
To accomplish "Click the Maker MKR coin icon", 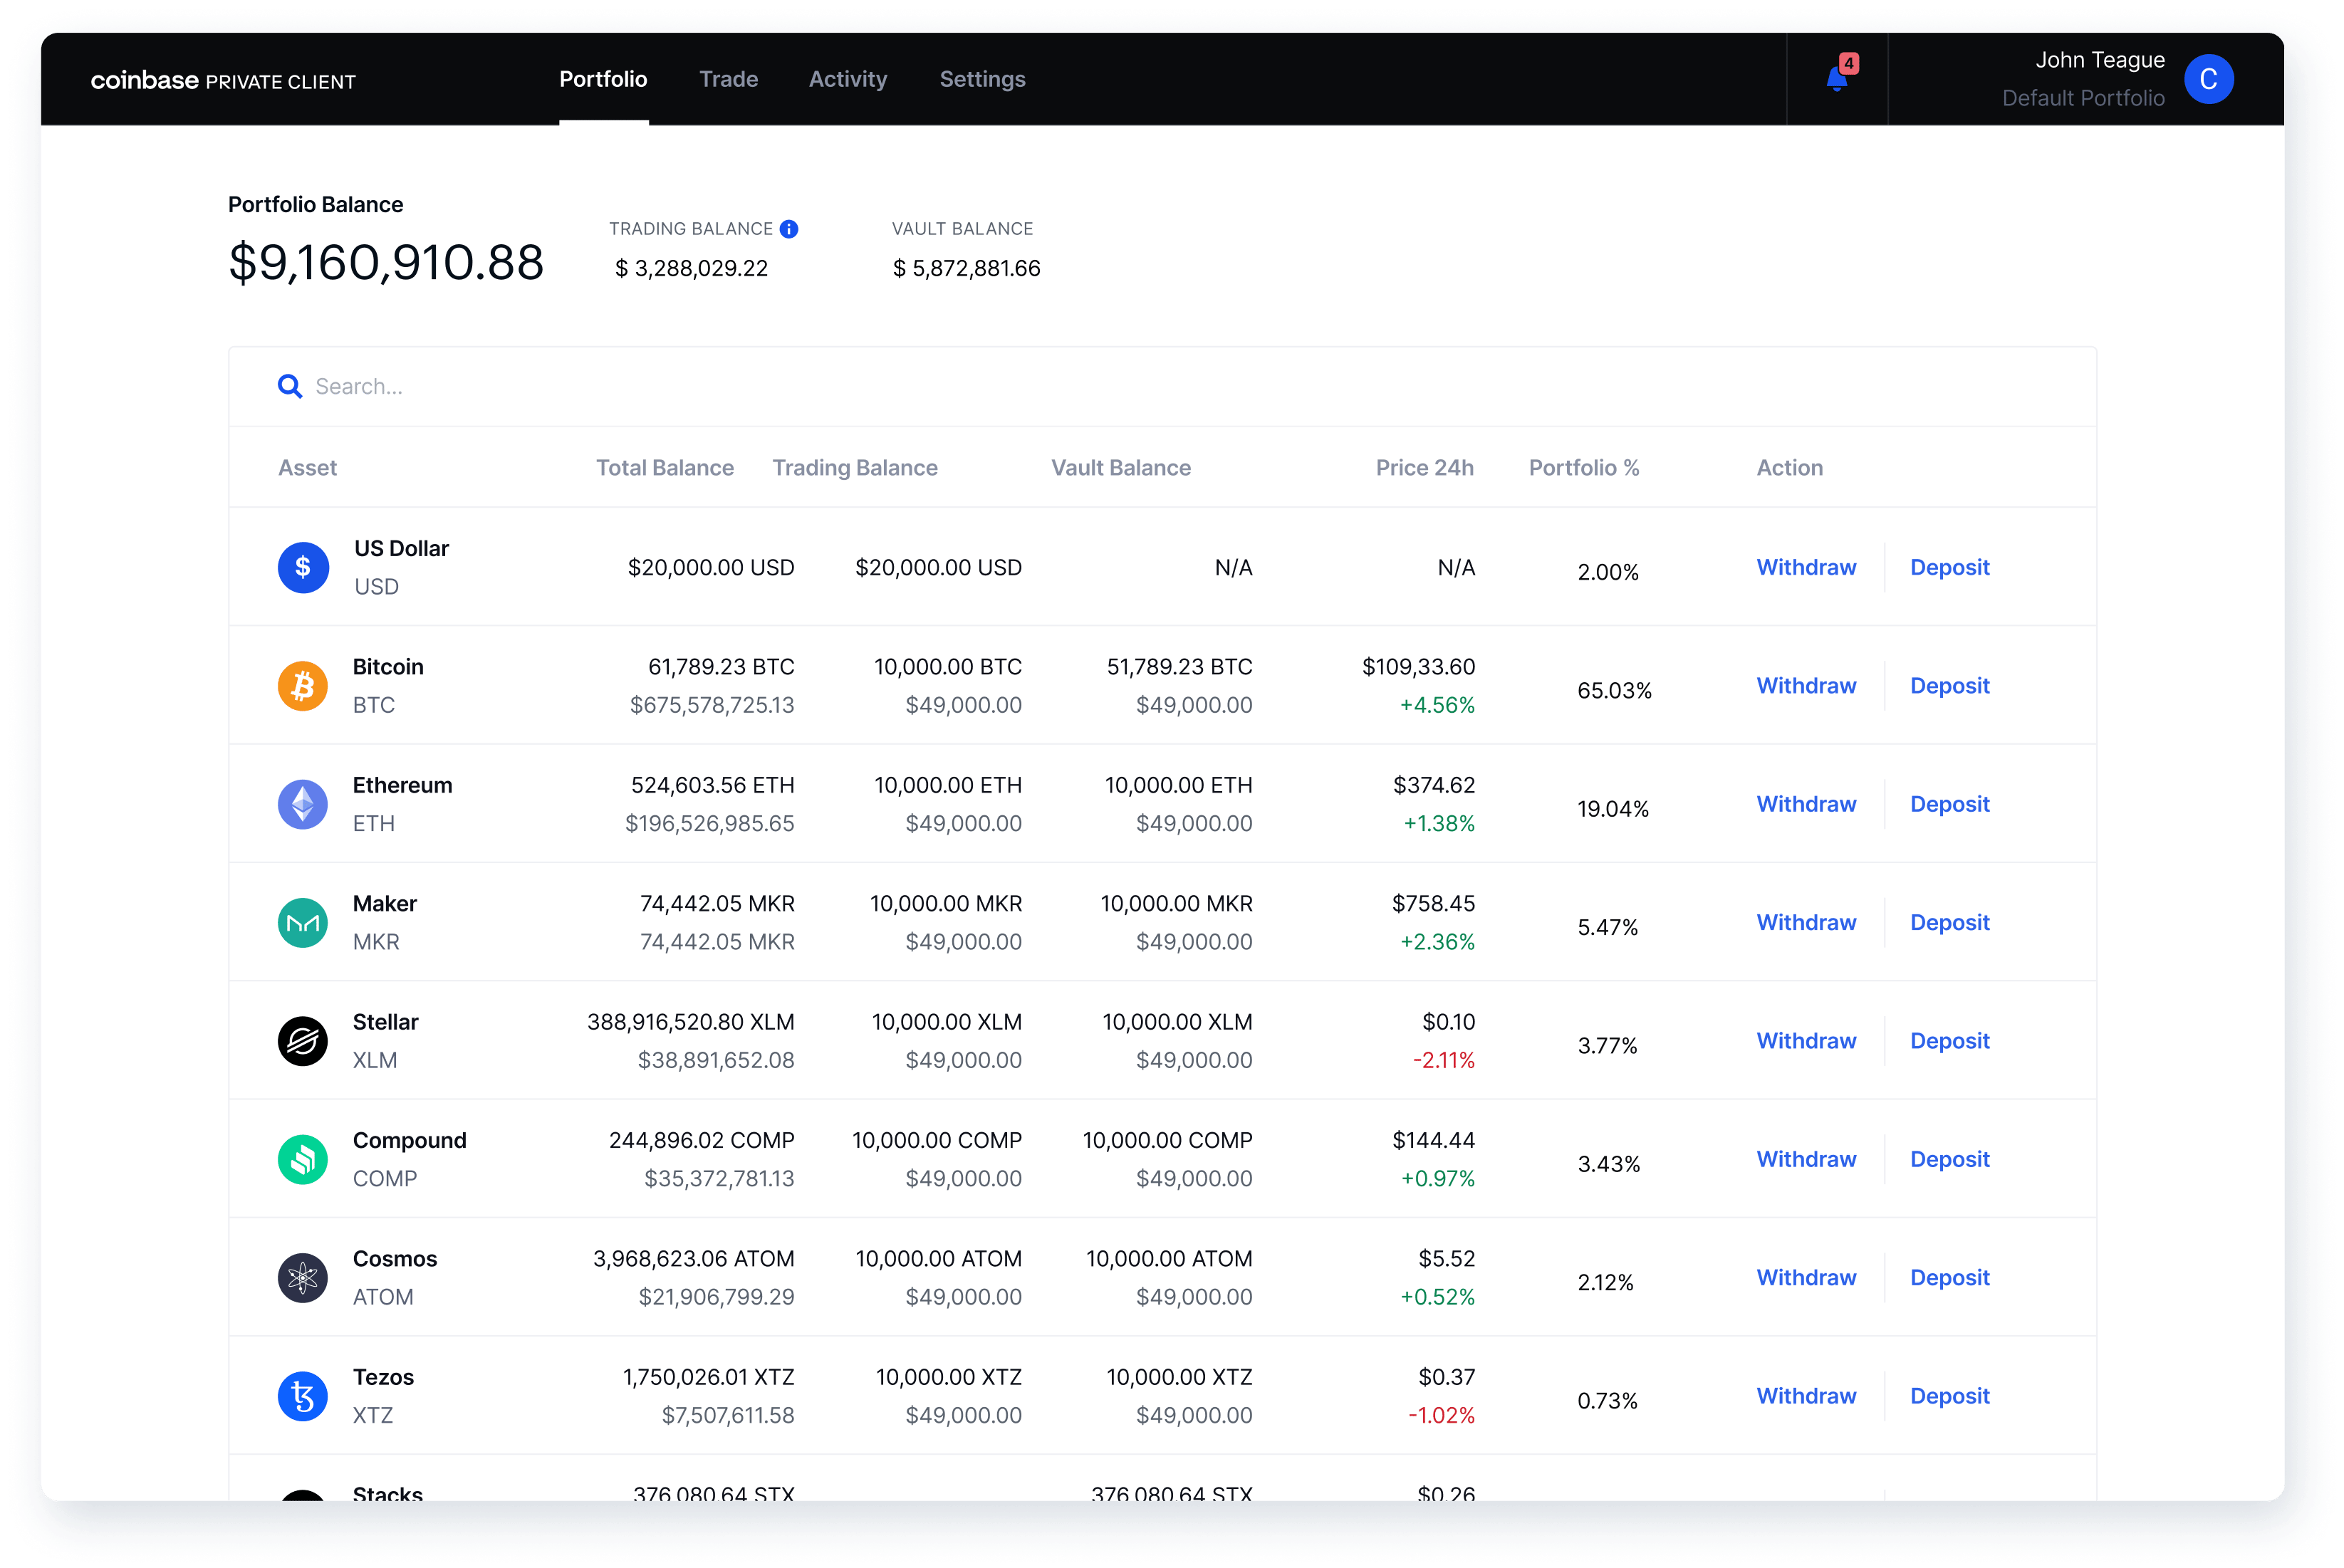I will pos(302,922).
